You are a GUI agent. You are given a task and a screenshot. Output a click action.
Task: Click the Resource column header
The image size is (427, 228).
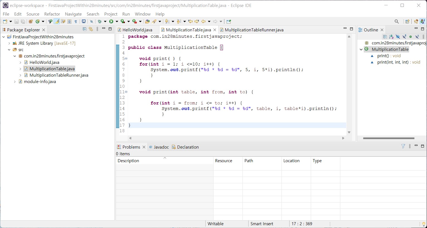pyautogui.click(x=228, y=161)
